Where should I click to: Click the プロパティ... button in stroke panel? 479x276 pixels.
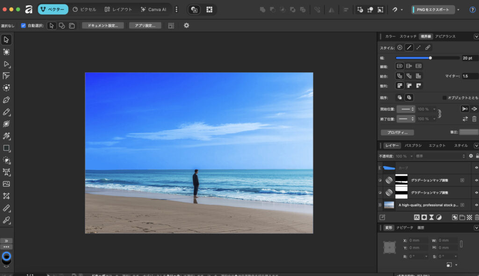pos(397,133)
